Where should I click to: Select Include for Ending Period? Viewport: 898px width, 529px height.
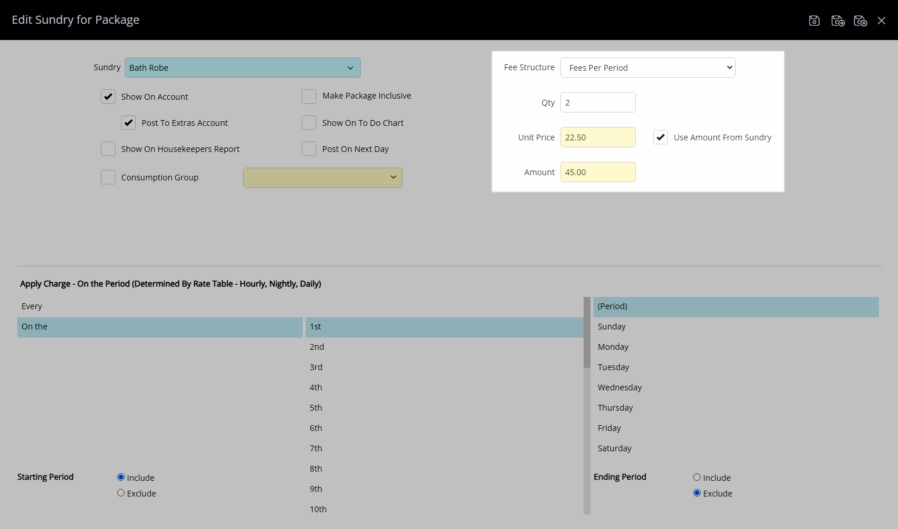pyautogui.click(x=697, y=477)
